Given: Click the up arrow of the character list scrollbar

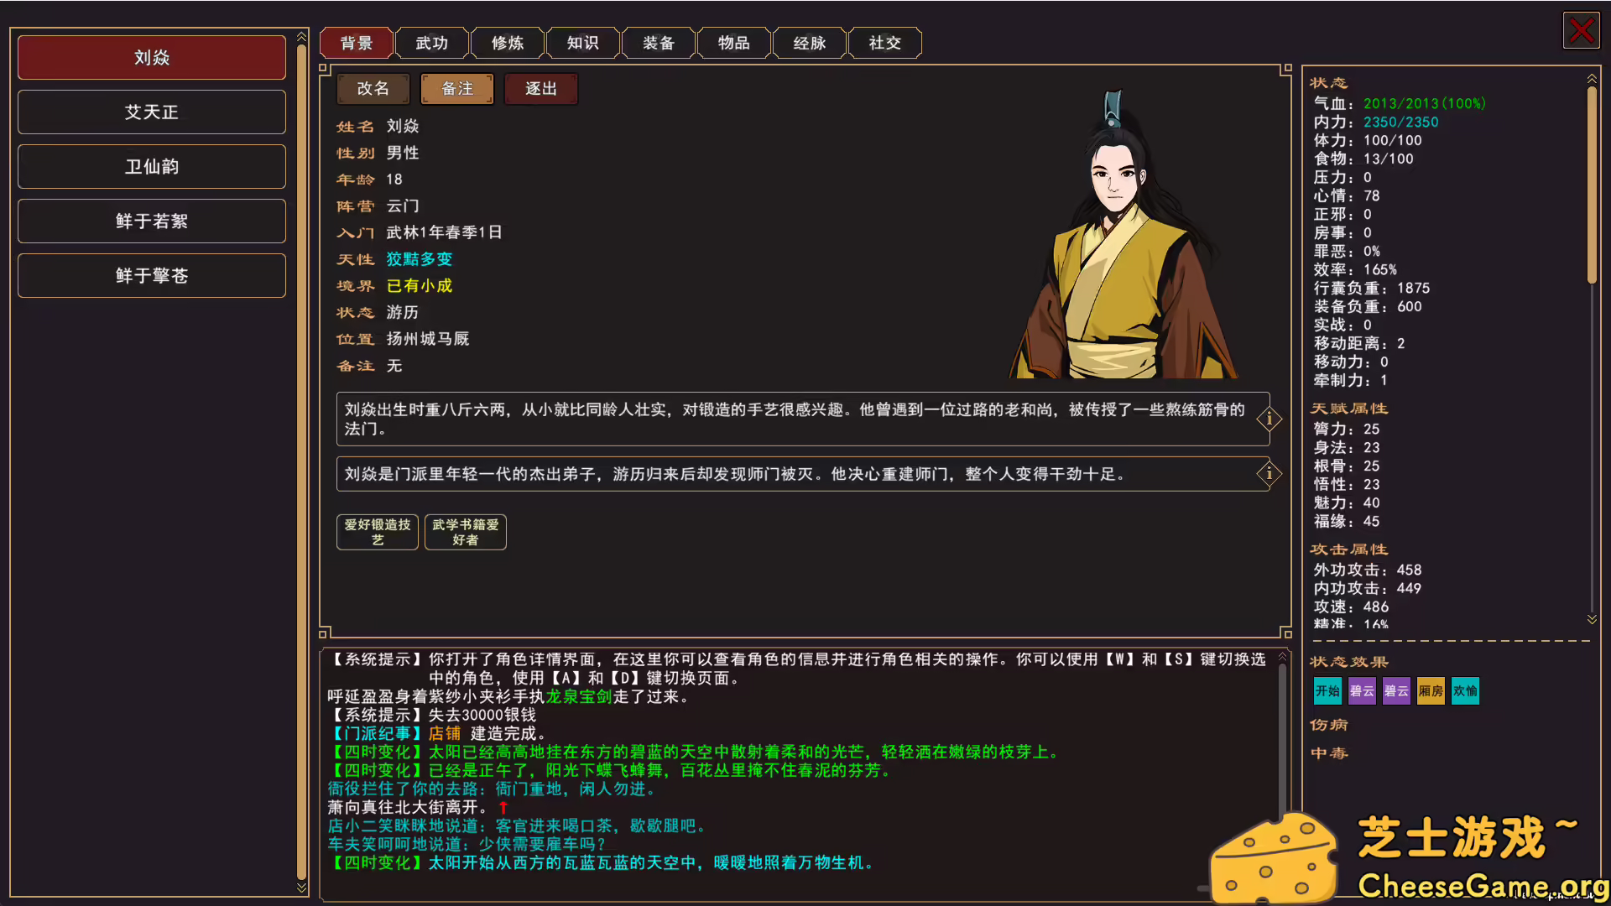Looking at the screenshot, I should click(302, 36).
